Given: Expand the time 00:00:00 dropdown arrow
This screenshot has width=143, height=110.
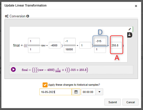Looking at the screenshot, I should click(99, 92).
